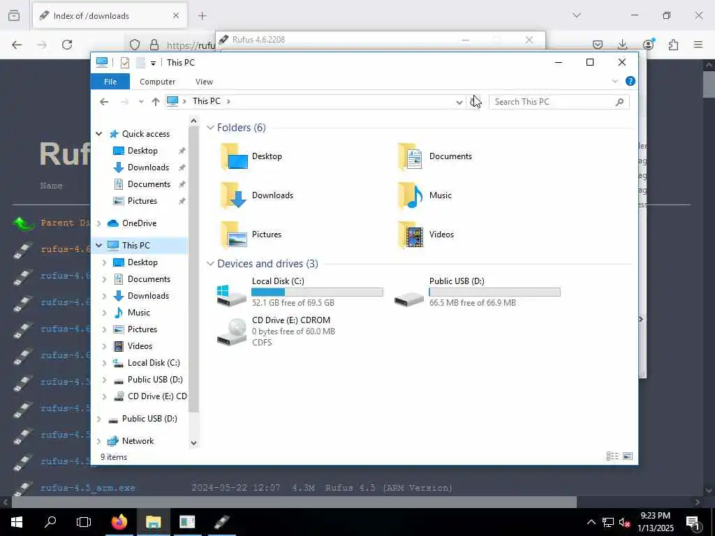The width and height of the screenshot is (715, 536).
Task: Open the Computer ribbon tab
Action: point(157,82)
